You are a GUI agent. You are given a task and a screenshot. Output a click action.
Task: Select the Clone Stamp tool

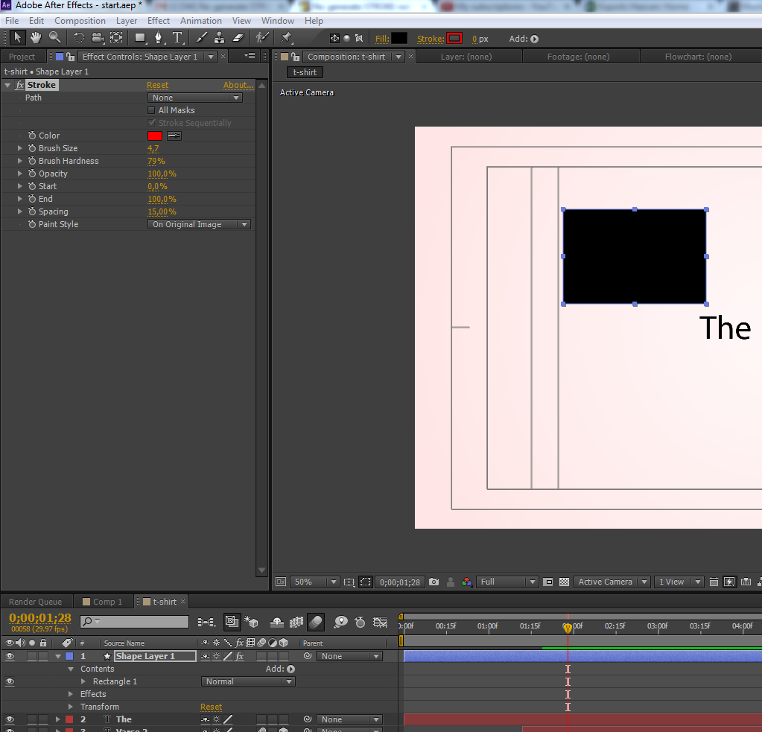click(x=220, y=38)
